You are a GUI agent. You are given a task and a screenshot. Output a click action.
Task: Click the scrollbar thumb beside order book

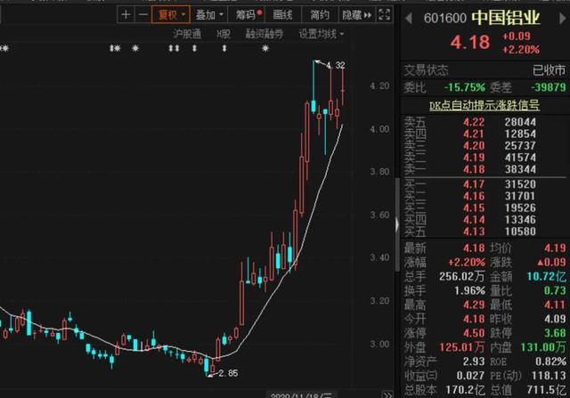(x=398, y=224)
